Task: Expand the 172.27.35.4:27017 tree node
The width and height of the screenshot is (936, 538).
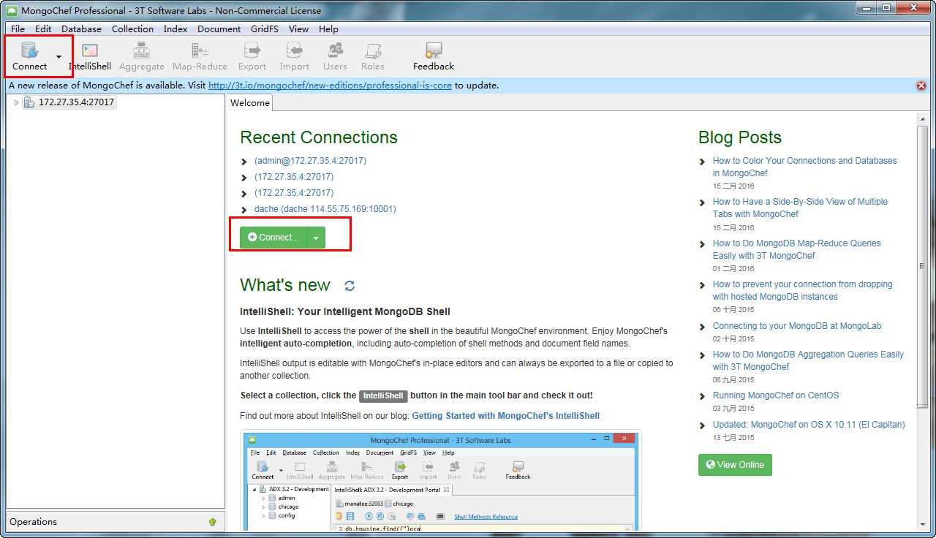Action: (17, 102)
